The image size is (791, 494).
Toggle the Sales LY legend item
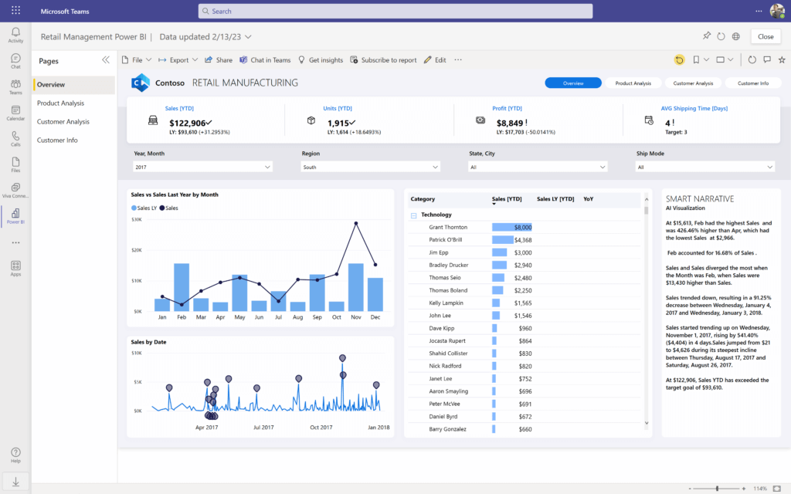(144, 208)
